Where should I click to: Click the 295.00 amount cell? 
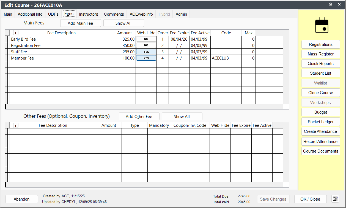pyautogui.click(x=124, y=52)
